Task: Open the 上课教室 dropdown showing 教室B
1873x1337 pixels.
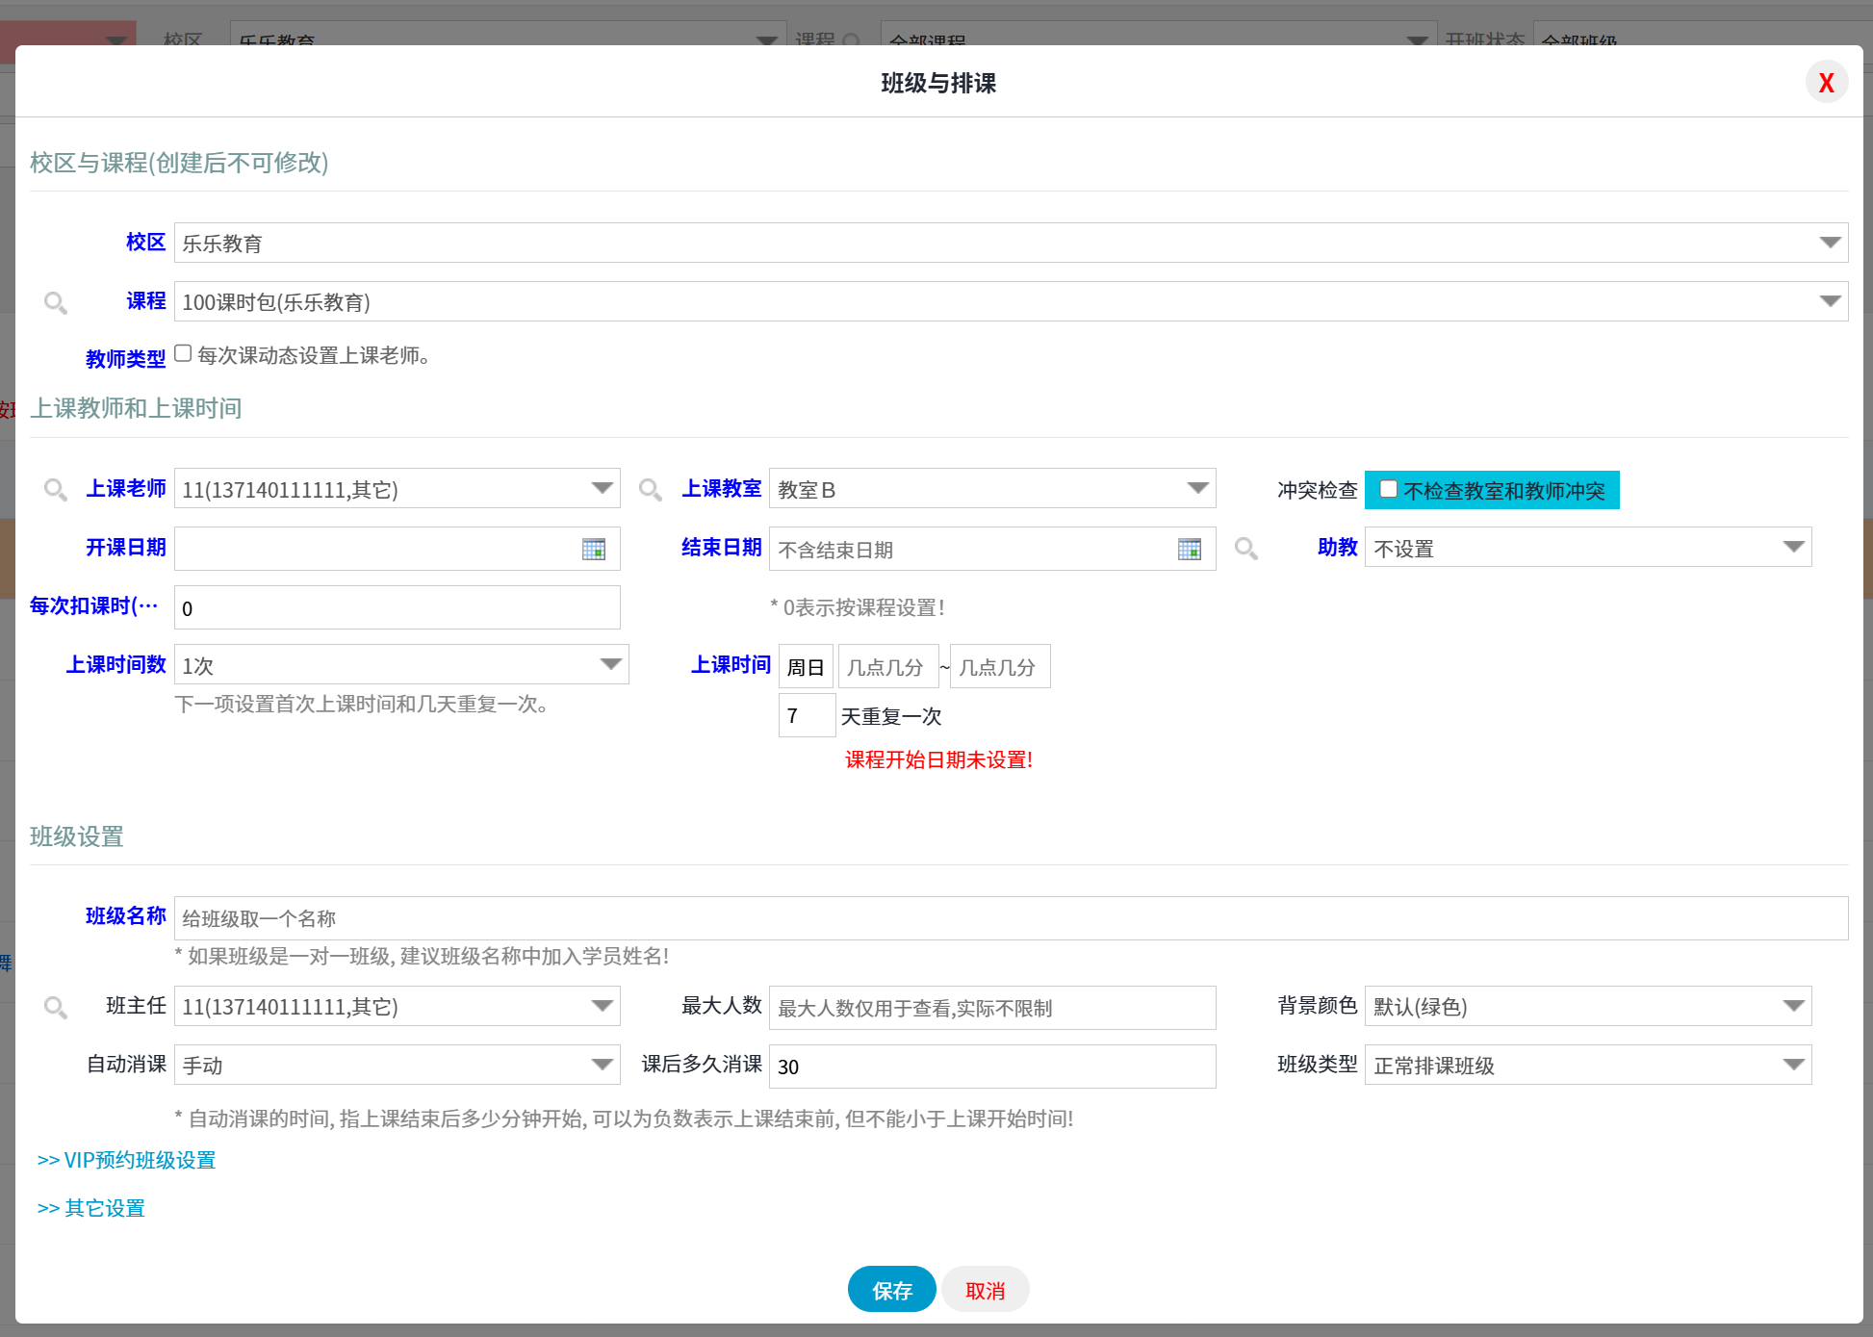Action: [991, 488]
